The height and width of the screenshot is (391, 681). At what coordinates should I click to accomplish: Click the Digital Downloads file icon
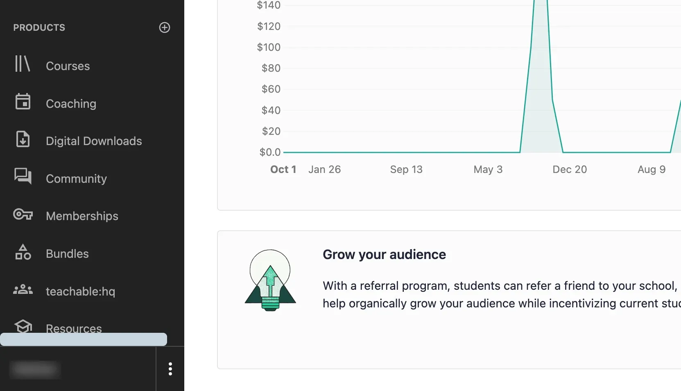pyautogui.click(x=23, y=139)
